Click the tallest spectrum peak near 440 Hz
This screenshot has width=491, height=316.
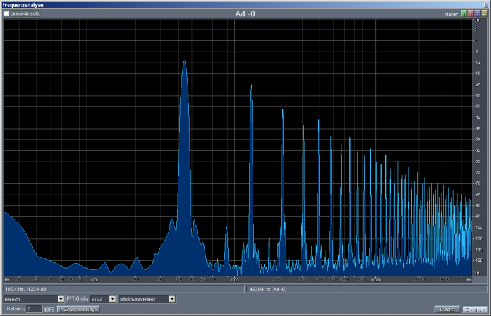185,62
